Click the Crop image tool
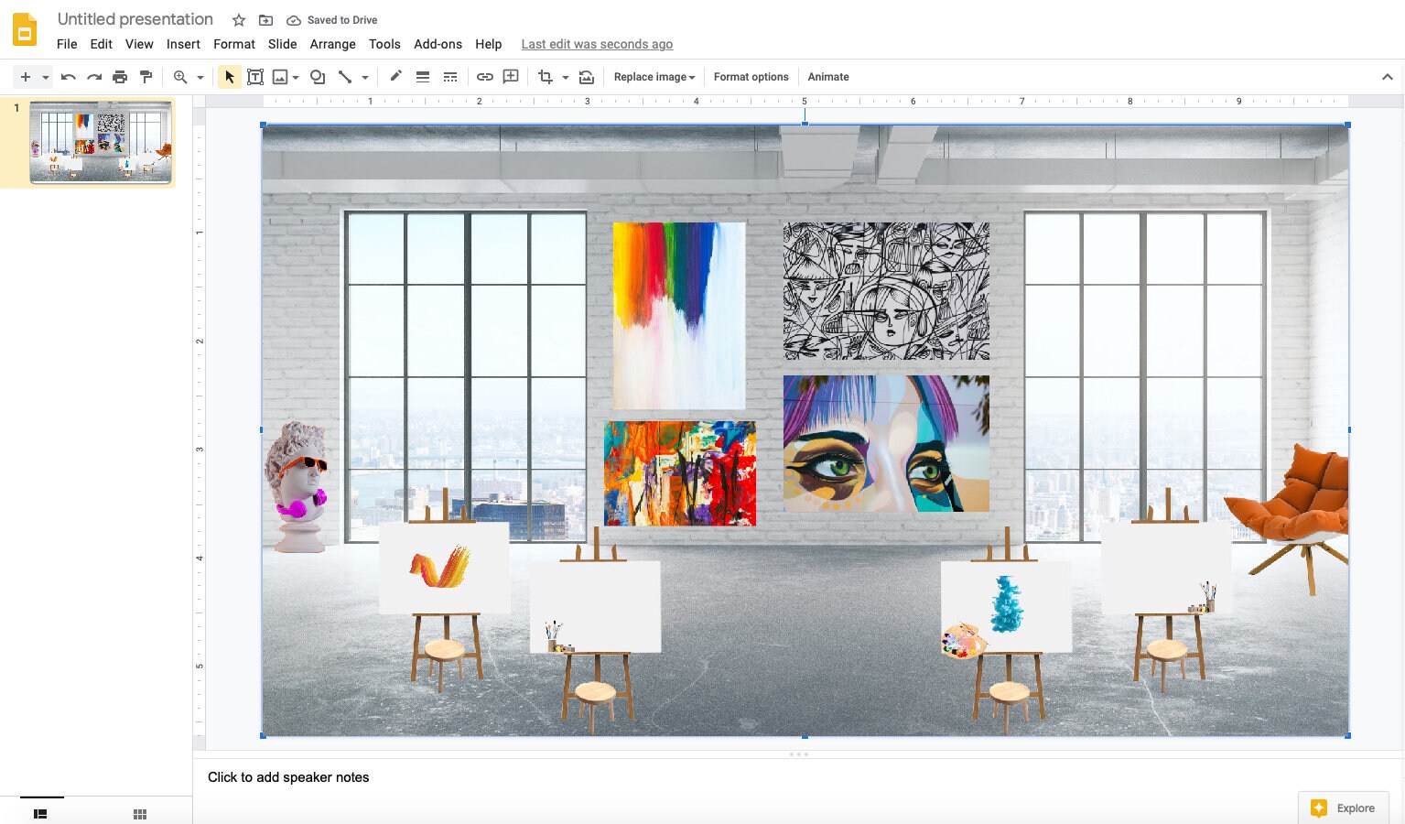 (544, 77)
